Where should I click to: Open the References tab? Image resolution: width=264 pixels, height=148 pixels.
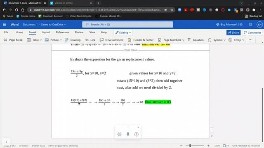(x=62, y=32)
